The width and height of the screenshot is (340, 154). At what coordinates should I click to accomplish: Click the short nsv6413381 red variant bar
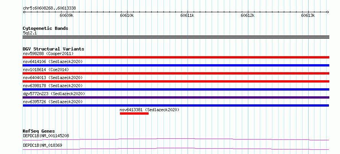[134, 113]
